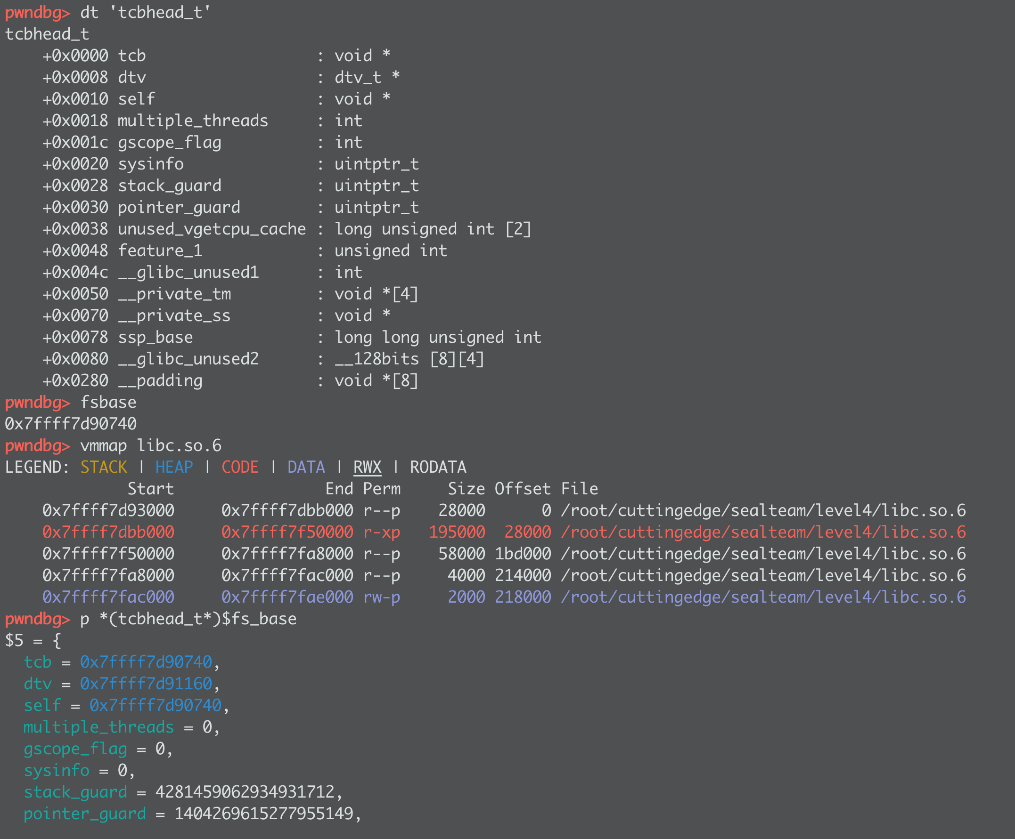1015x839 pixels.
Task: Click the 'dt 'tcbhead_t'' command text
Action: [x=146, y=12]
